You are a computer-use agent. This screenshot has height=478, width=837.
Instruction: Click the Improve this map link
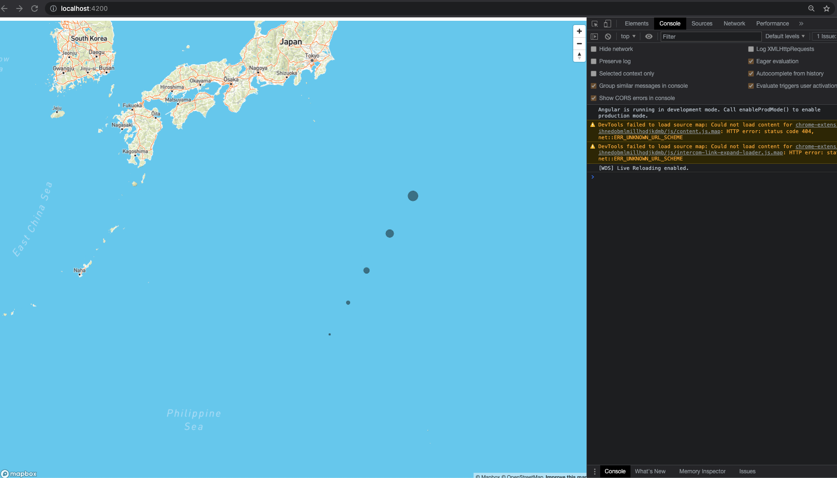point(565,477)
